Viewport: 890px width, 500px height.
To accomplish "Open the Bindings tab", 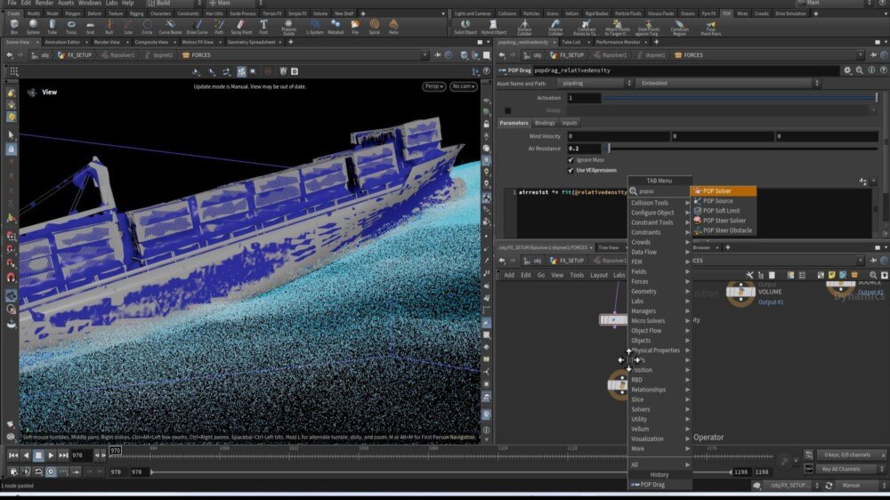I will [545, 123].
